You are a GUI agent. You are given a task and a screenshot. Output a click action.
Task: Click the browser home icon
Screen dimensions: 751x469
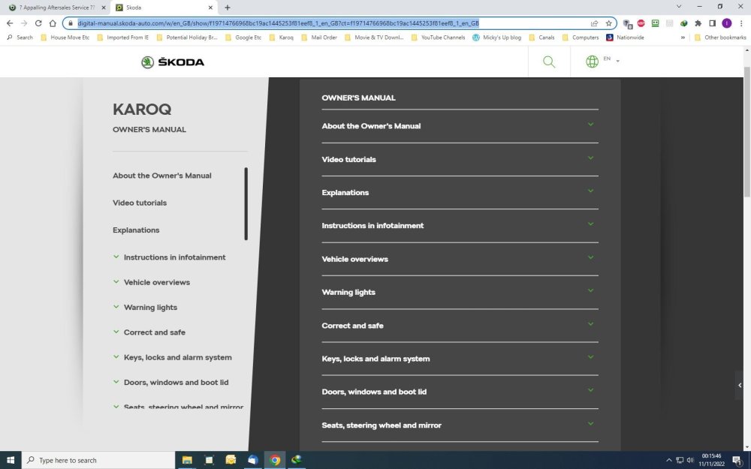tap(53, 23)
